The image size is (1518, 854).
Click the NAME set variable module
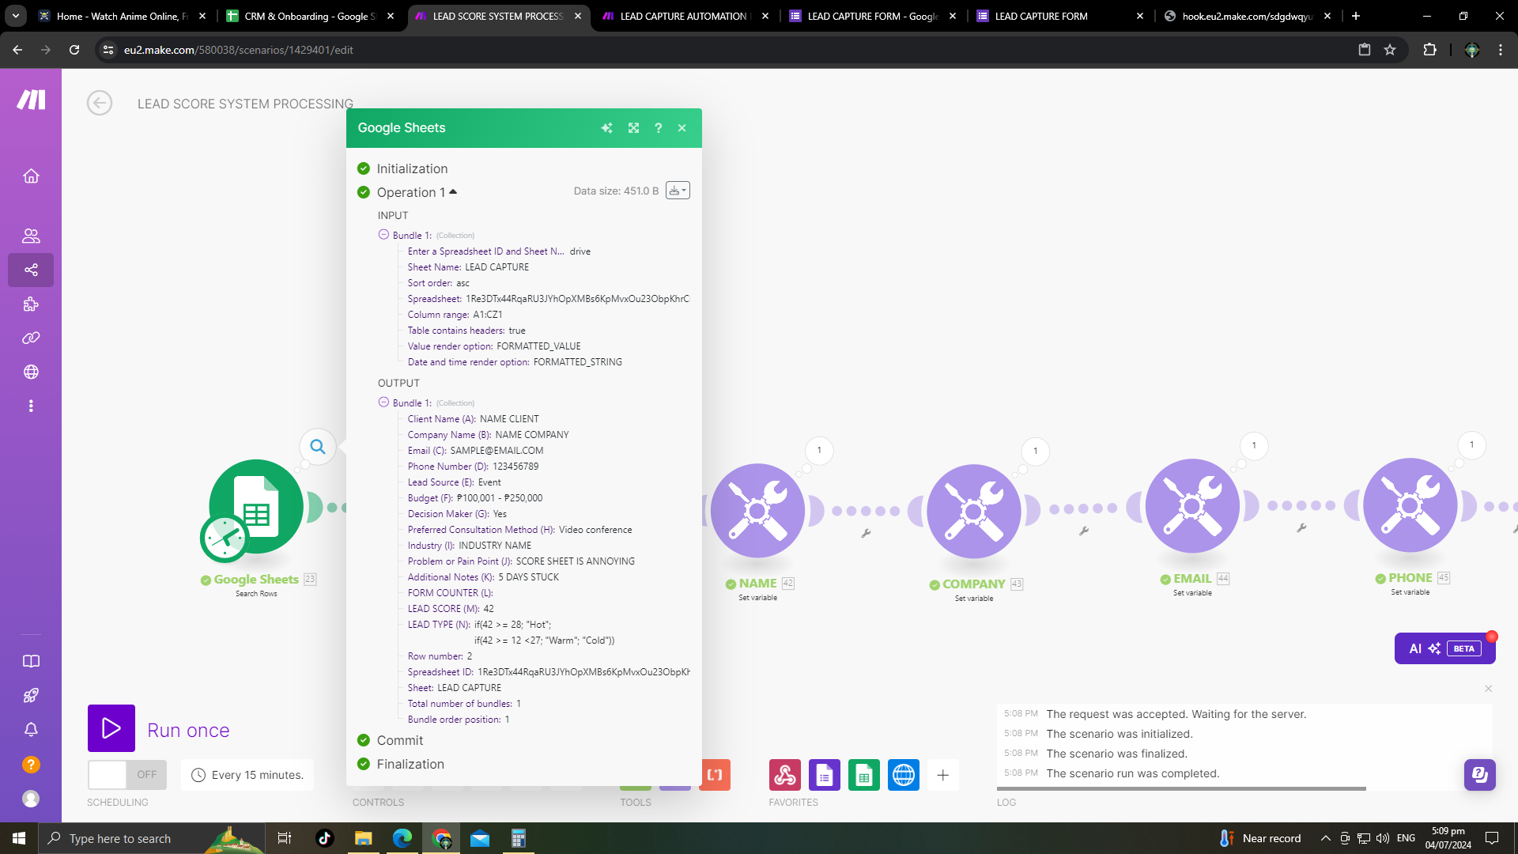click(x=757, y=511)
